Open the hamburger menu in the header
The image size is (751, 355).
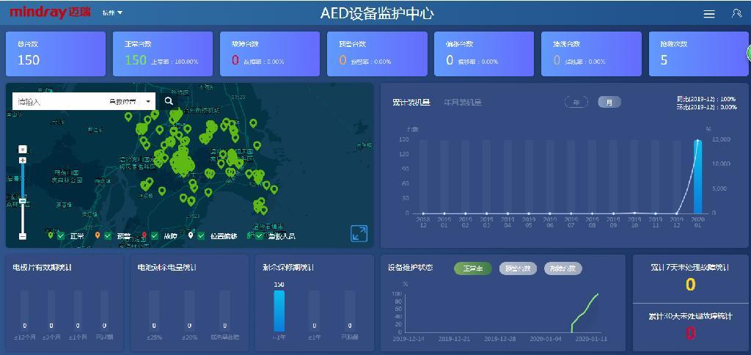pos(708,14)
